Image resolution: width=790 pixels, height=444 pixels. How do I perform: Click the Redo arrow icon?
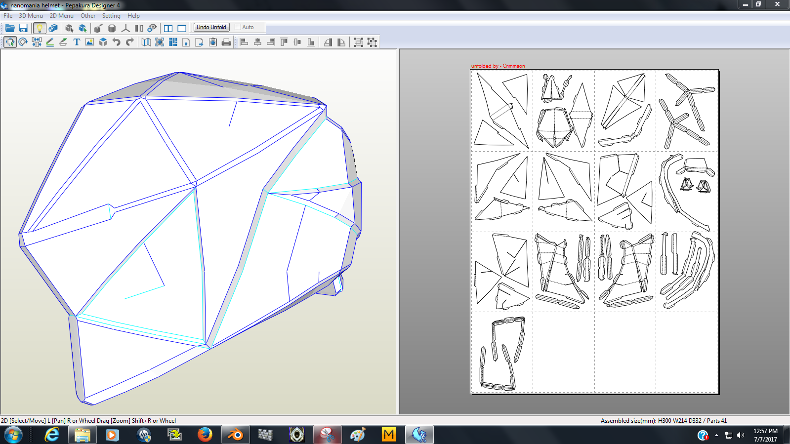click(x=130, y=42)
